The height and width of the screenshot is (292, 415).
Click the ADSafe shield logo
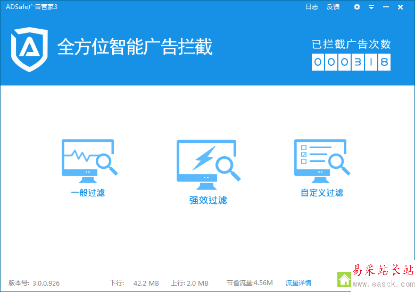(29, 49)
